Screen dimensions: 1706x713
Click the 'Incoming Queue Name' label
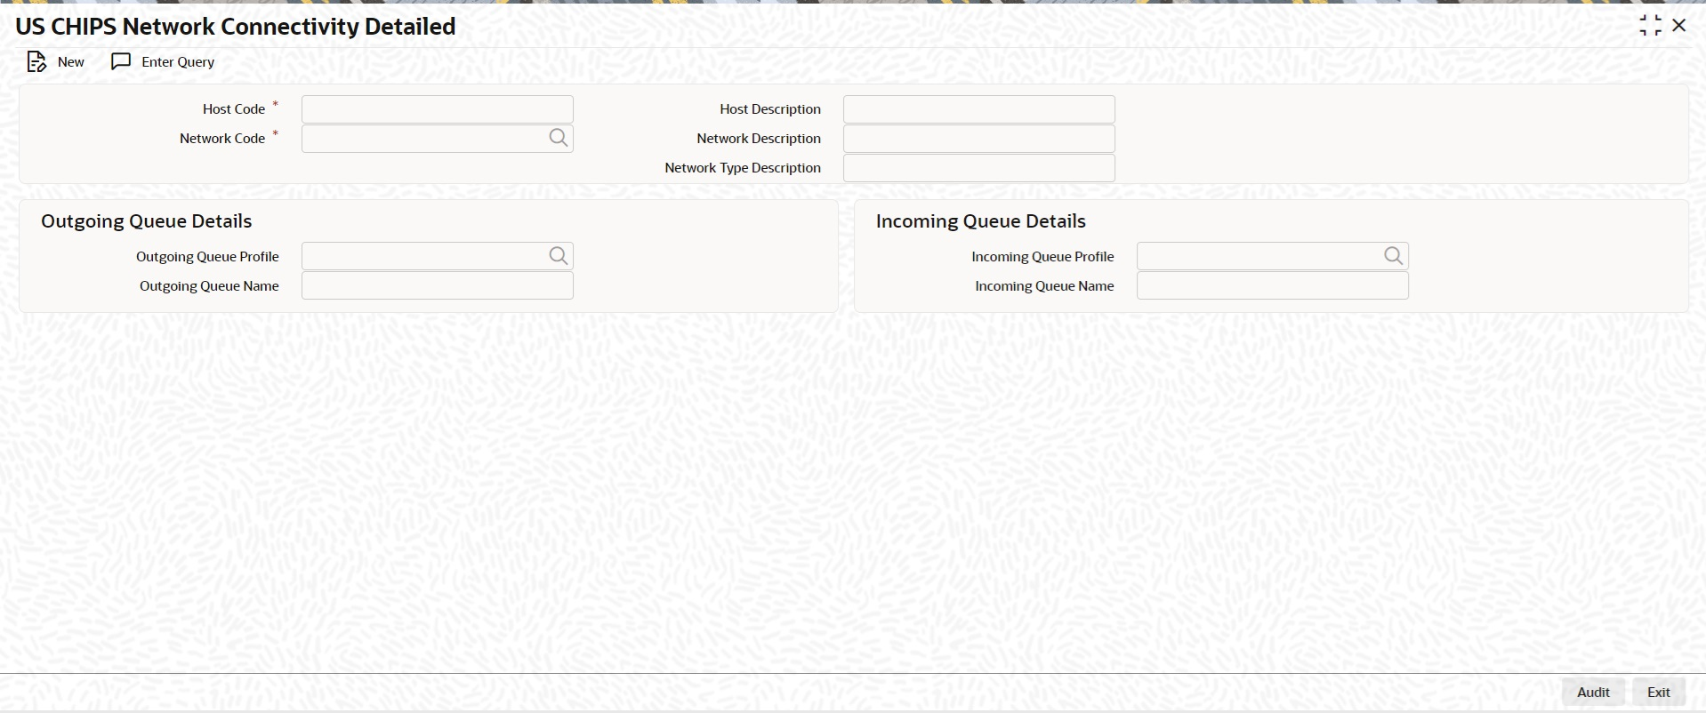pyautogui.click(x=1044, y=285)
